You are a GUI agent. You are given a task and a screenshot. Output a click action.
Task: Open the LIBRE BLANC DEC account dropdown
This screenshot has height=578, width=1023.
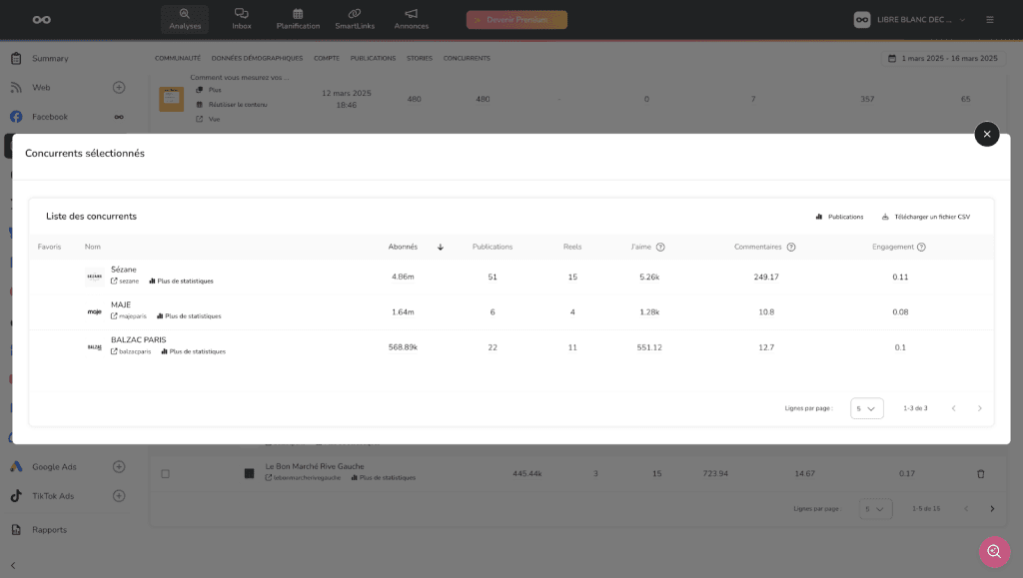click(911, 19)
